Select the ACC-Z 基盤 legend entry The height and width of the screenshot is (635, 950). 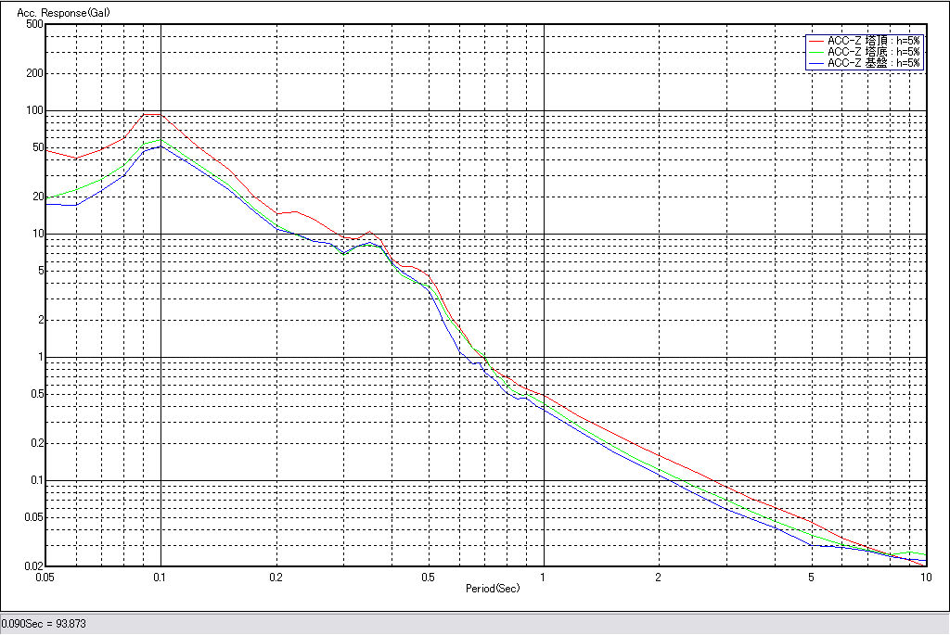point(873,63)
